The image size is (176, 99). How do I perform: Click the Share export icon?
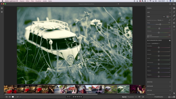coord(170,4)
